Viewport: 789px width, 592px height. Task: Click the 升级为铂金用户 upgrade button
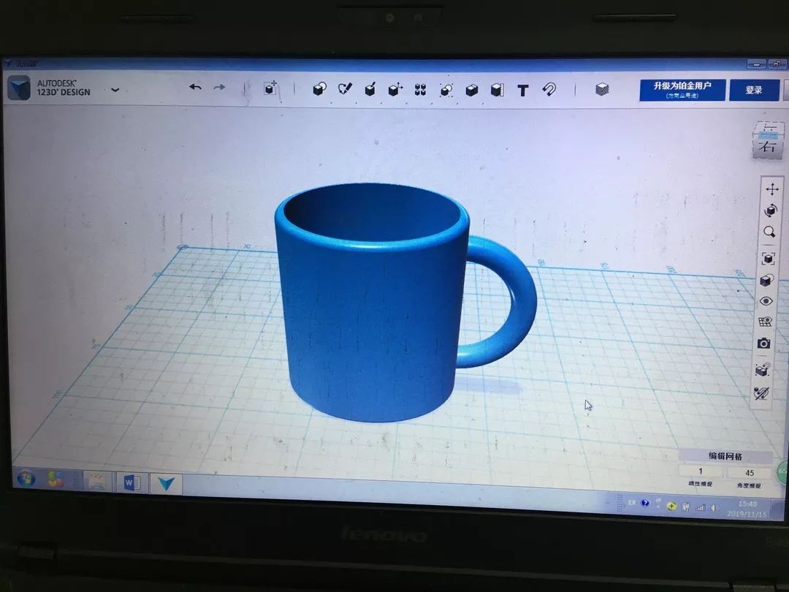[x=682, y=90]
